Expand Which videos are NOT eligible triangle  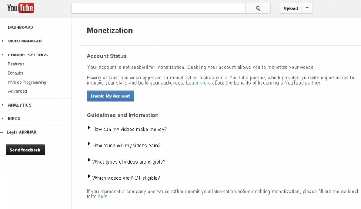[x=89, y=176]
